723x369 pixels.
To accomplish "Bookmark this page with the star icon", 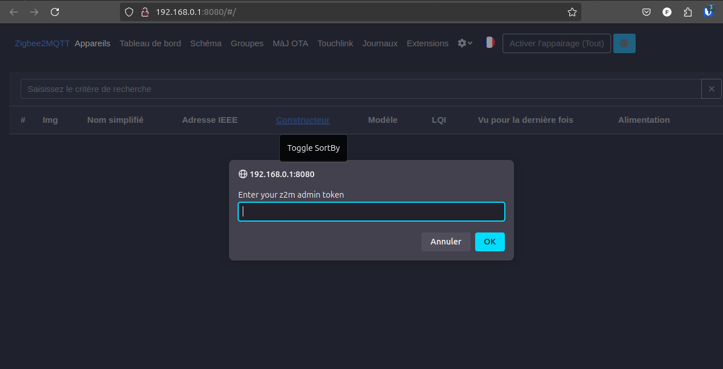I will [x=572, y=12].
